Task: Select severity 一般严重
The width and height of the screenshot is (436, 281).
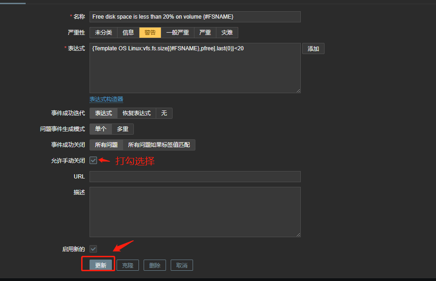Action: 177,33
